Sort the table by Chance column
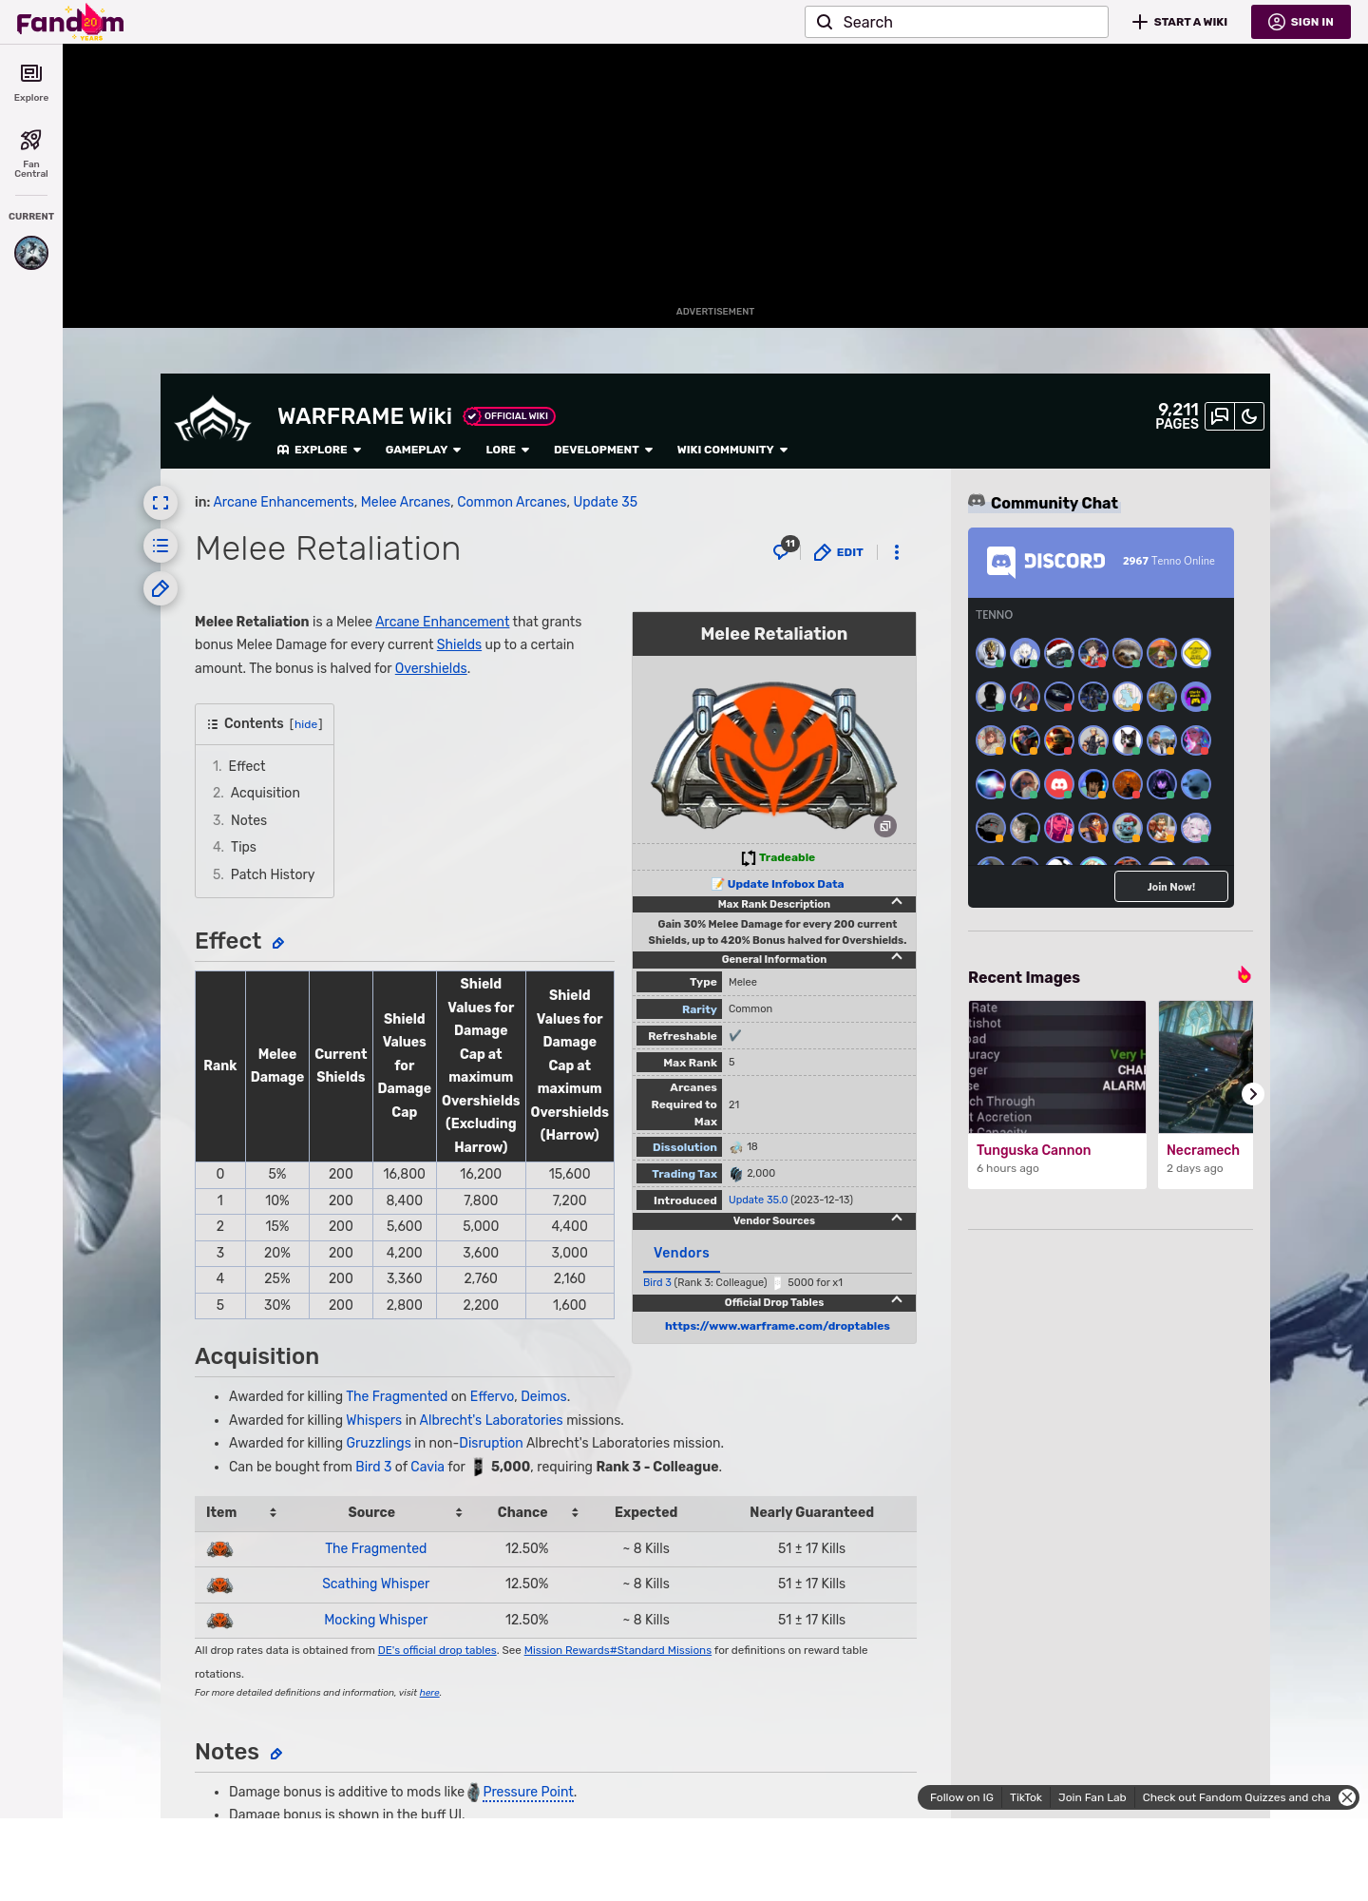Image resolution: width=1368 pixels, height=1901 pixels. tap(575, 1512)
